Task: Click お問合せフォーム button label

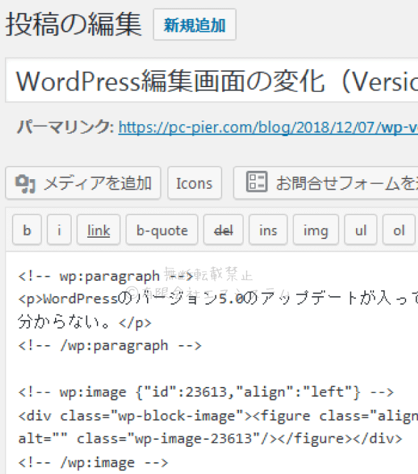Action: 347,183
